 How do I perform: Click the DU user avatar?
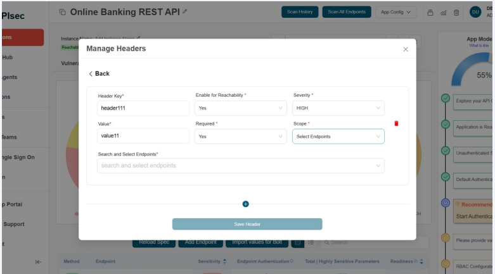click(x=475, y=12)
